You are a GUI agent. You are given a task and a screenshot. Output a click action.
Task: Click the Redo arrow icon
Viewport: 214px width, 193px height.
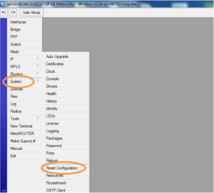coord(13,12)
